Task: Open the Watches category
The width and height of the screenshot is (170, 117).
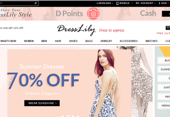Action: point(151,41)
